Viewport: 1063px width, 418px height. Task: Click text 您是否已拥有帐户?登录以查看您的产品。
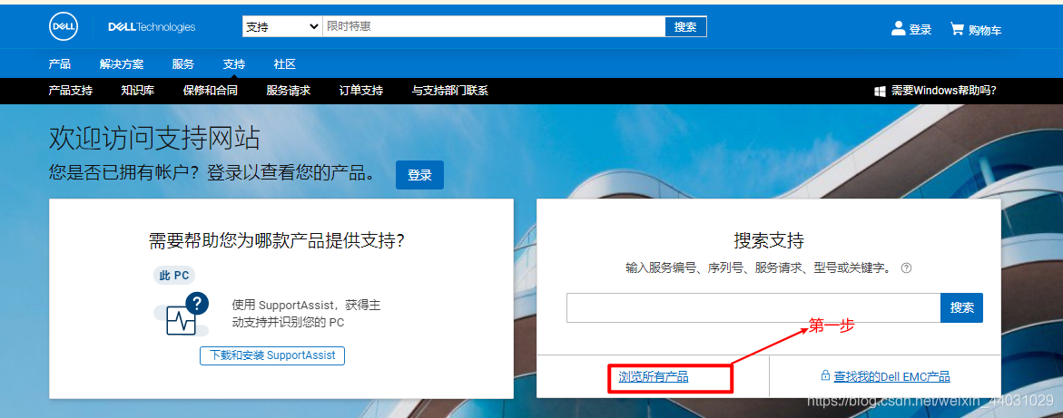pyautogui.click(x=212, y=173)
